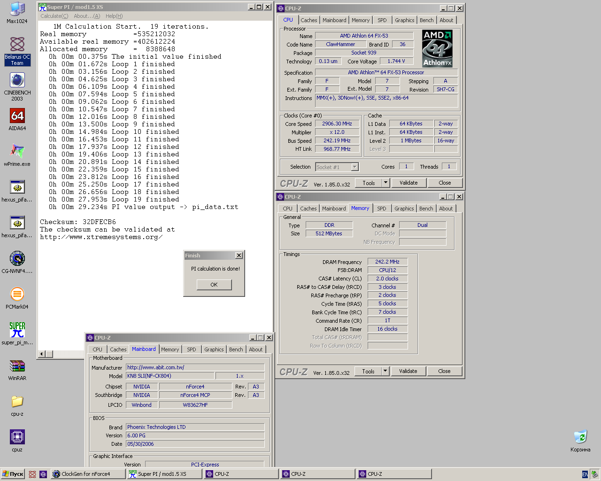Click the BIOS Brand Phoenix Technologies LTD
This screenshot has height=481, width=601.
click(x=195, y=427)
